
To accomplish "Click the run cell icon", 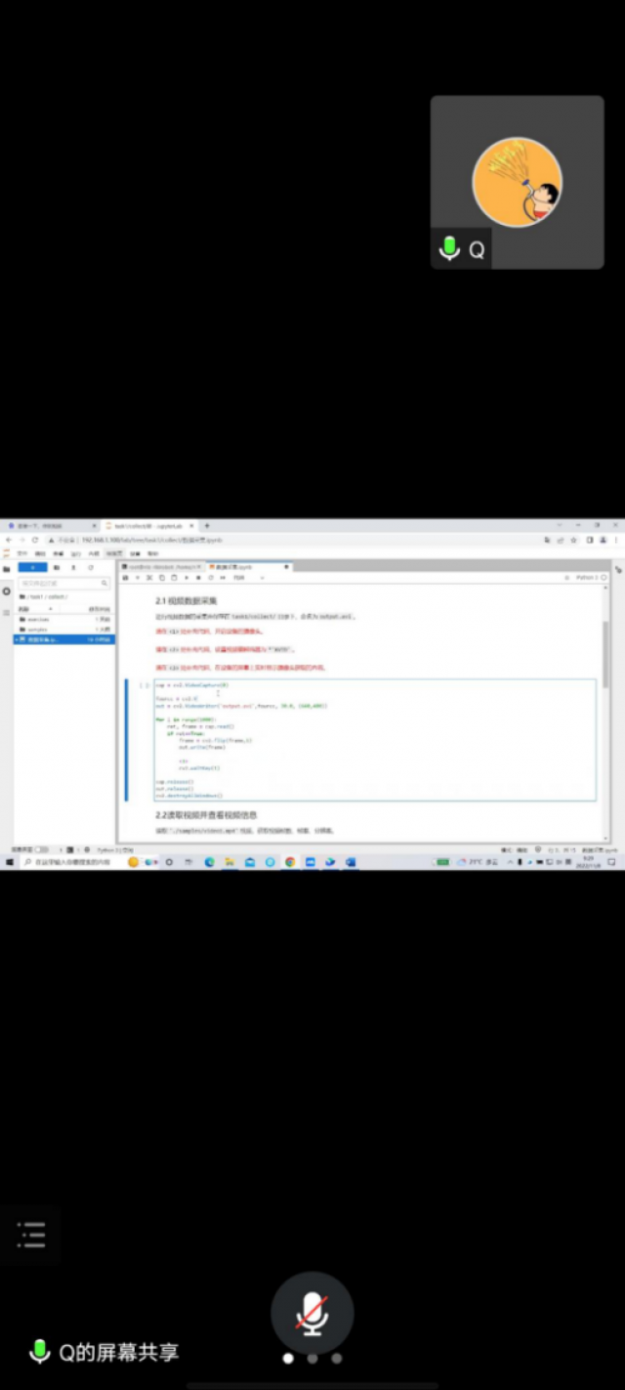I will [187, 578].
